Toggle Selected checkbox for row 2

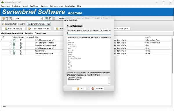[x=14, y=43]
